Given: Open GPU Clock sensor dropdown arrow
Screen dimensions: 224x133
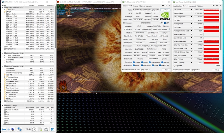Looking at the screenshot, I should [x=192, y=10].
